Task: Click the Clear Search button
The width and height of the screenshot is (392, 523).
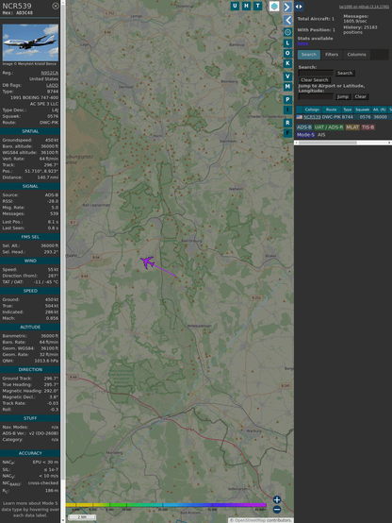Action: click(315, 80)
